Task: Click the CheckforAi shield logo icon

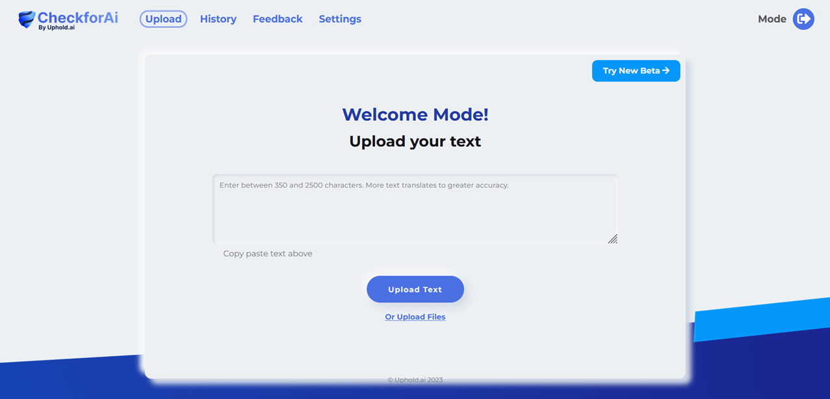Action: (x=27, y=19)
